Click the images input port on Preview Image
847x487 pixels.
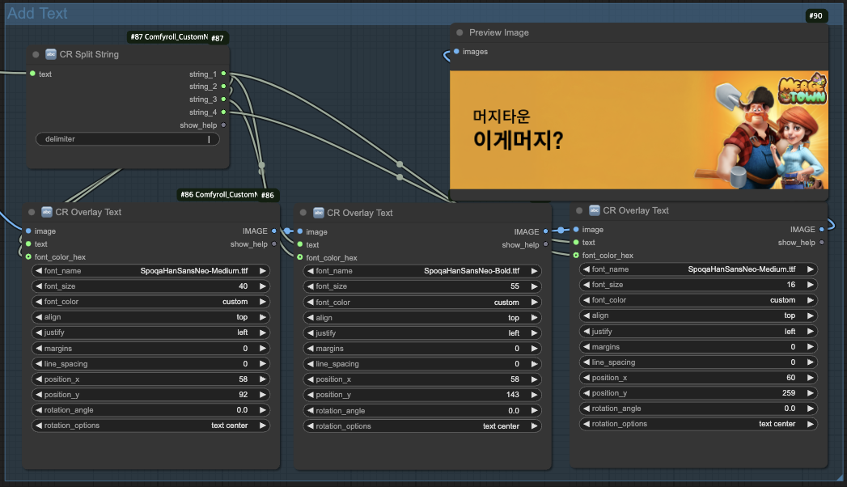point(456,51)
